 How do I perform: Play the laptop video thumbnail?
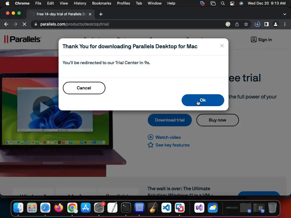tap(43, 107)
